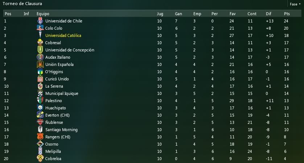Open the Municipal Iquique team link
Screen dimensions: 304x163
coord(62,93)
